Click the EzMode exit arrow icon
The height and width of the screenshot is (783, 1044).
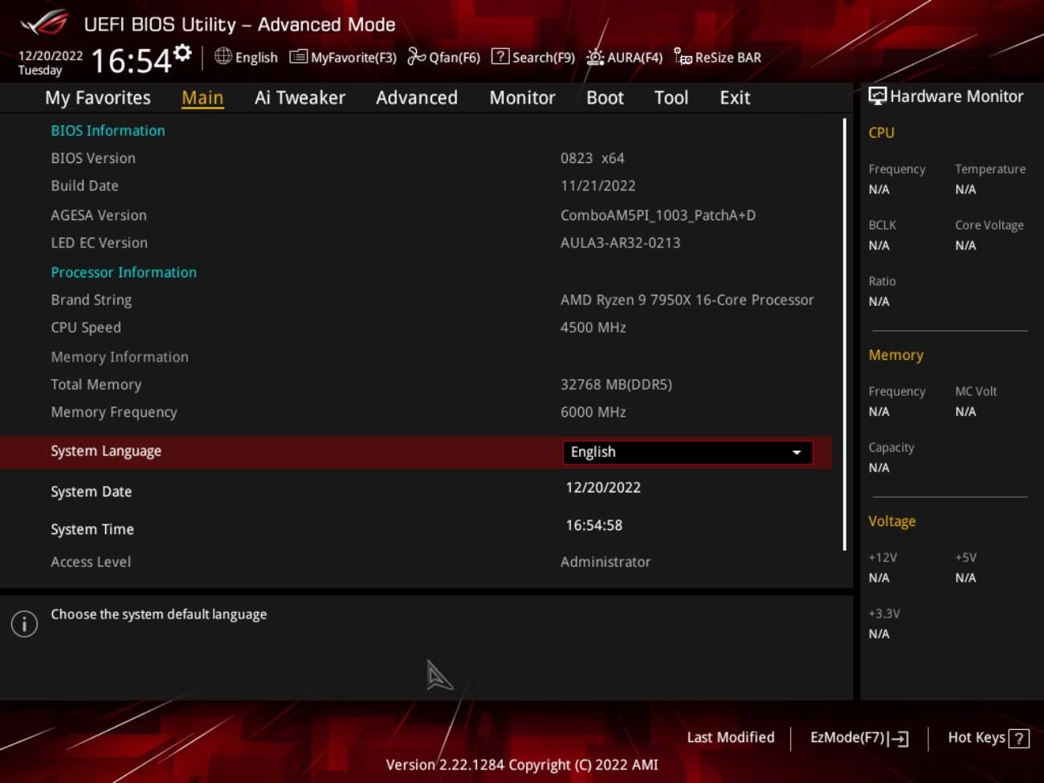898,739
